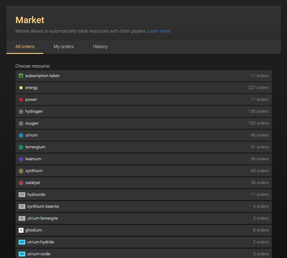287x258 pixels.
Task: Open the utrium oxide resource row
Action: coord(143,253)
